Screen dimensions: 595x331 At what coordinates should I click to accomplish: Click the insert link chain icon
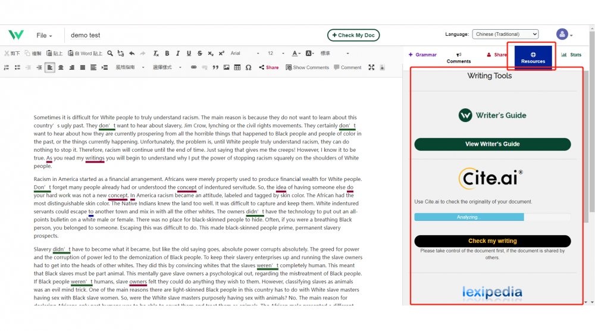click(x=193, y=68)
